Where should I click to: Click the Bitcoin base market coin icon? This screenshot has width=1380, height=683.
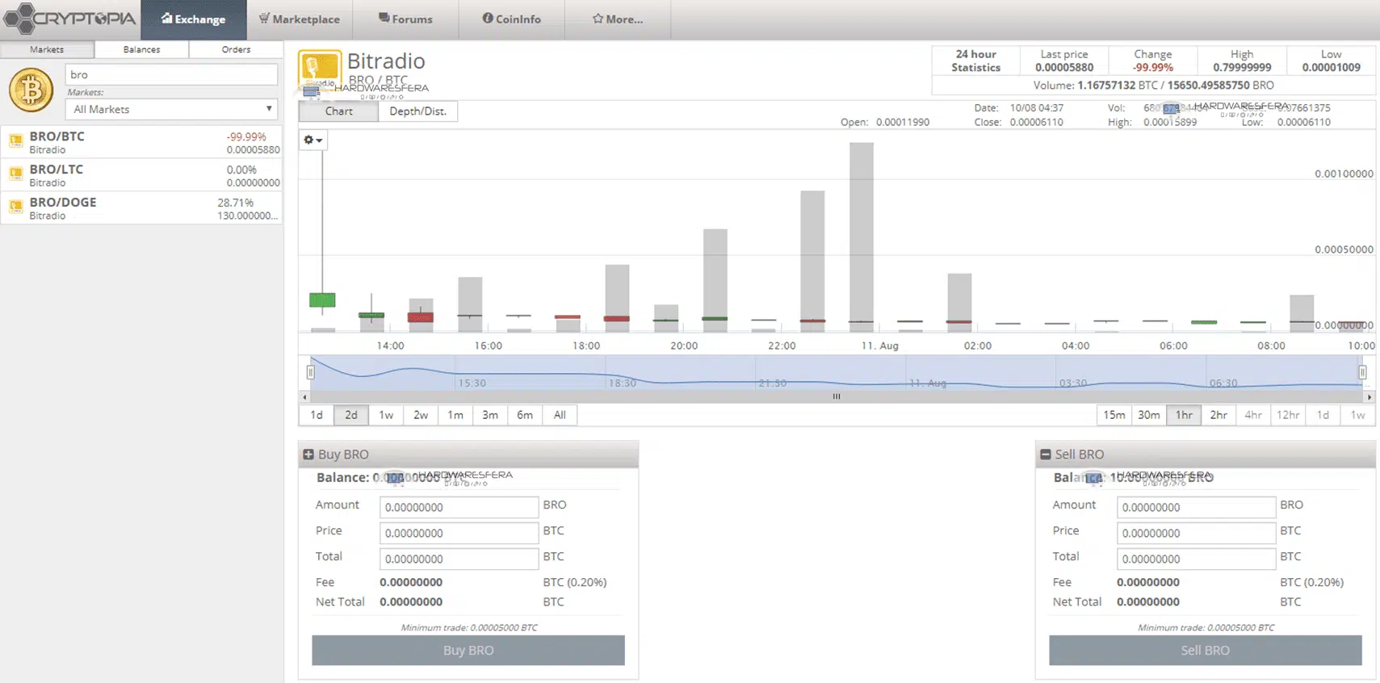31,90
